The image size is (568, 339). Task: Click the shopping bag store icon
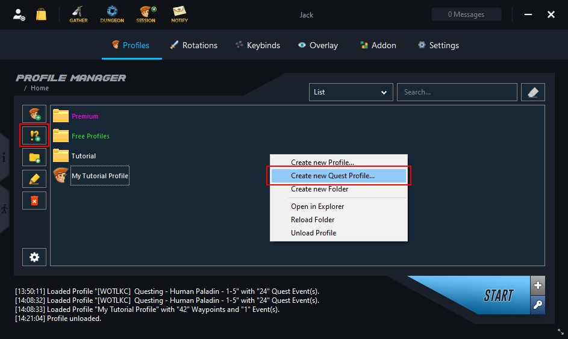click(x=41, y=14)
